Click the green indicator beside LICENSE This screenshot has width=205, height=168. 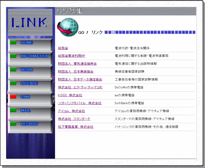click(13, 83)
